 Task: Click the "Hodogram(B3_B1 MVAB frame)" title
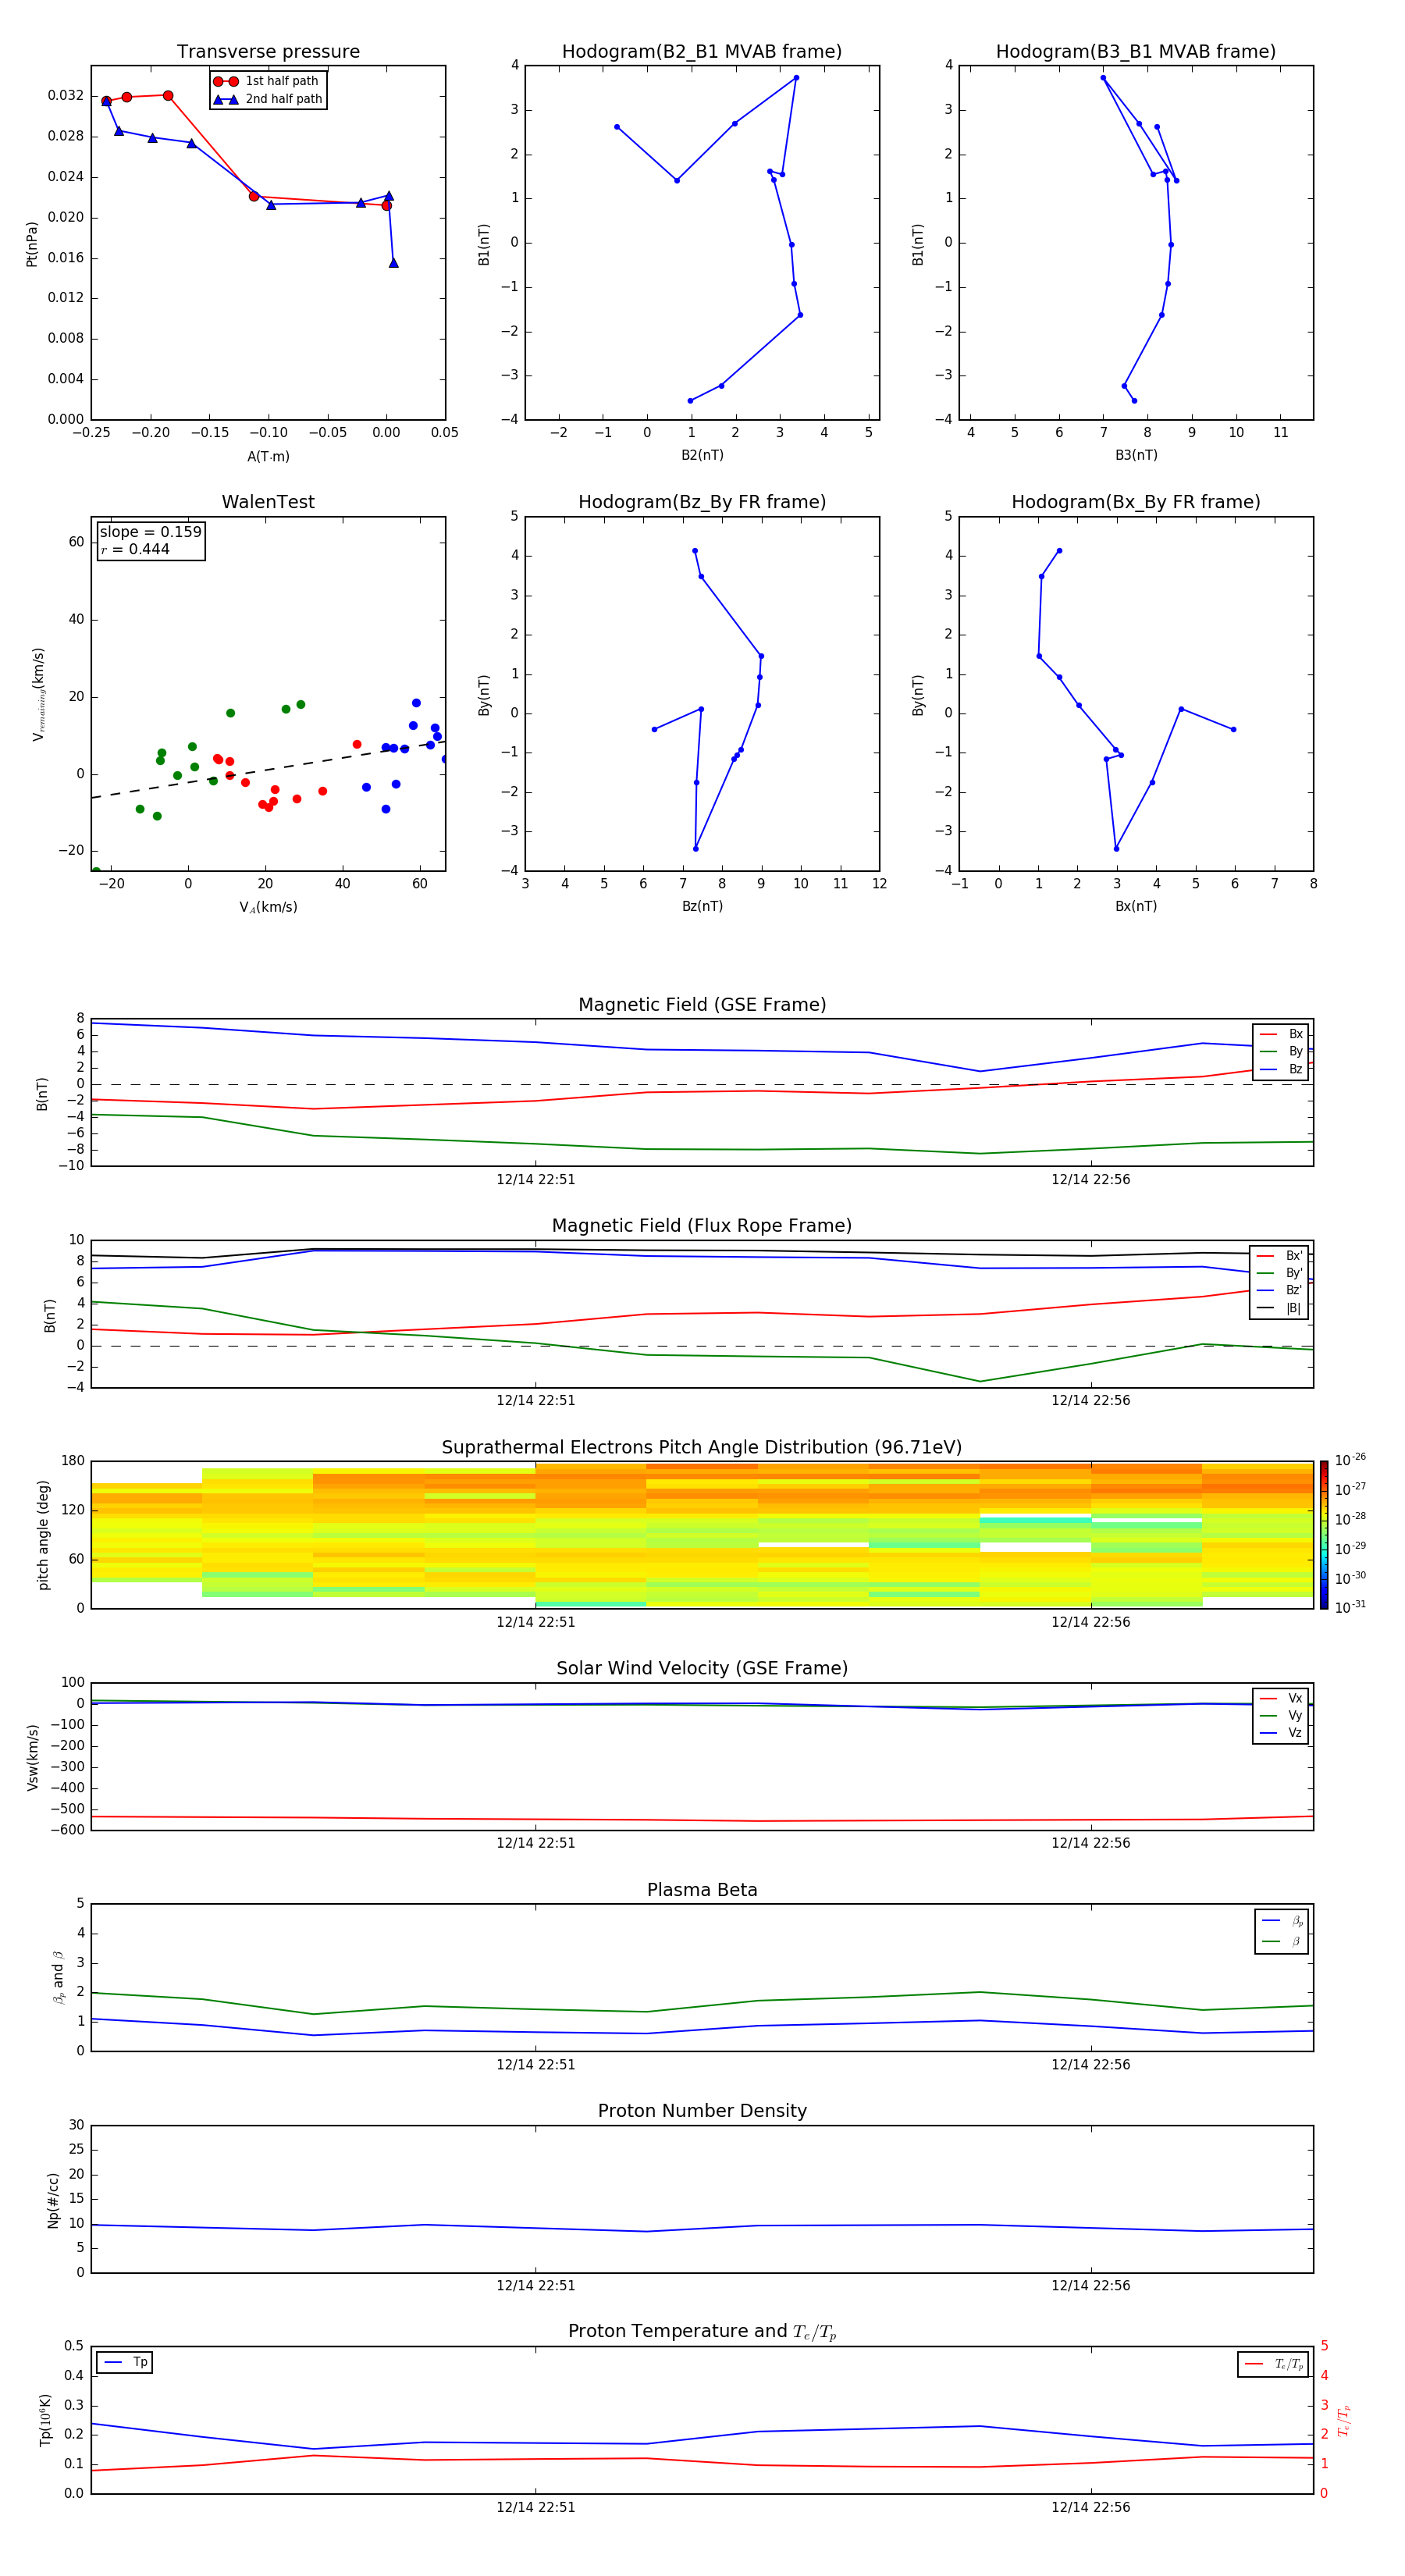(x=1136, y=52)
